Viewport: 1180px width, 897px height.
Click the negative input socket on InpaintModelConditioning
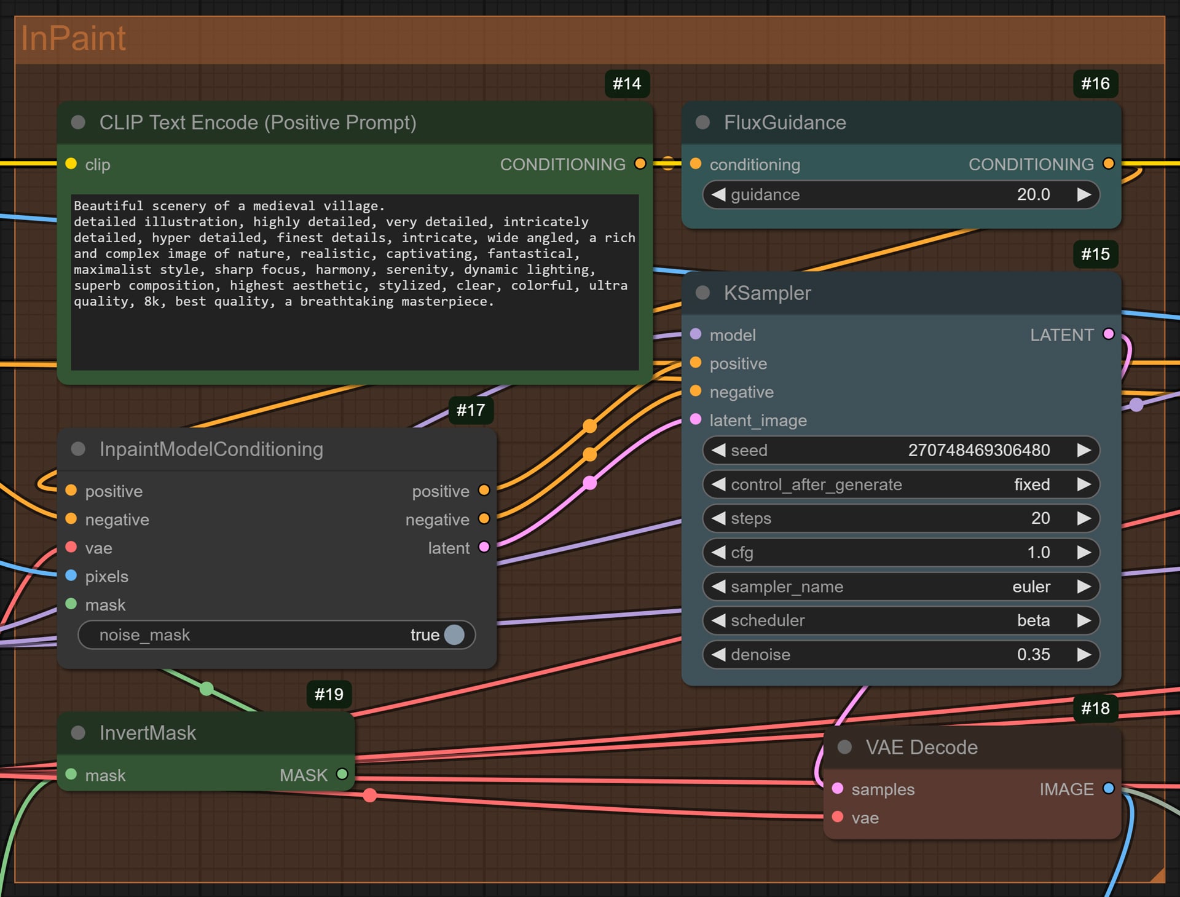pyautogui.click(x=71, y=518)
